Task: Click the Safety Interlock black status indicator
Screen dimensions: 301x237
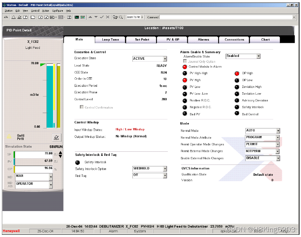Action: 78,163
